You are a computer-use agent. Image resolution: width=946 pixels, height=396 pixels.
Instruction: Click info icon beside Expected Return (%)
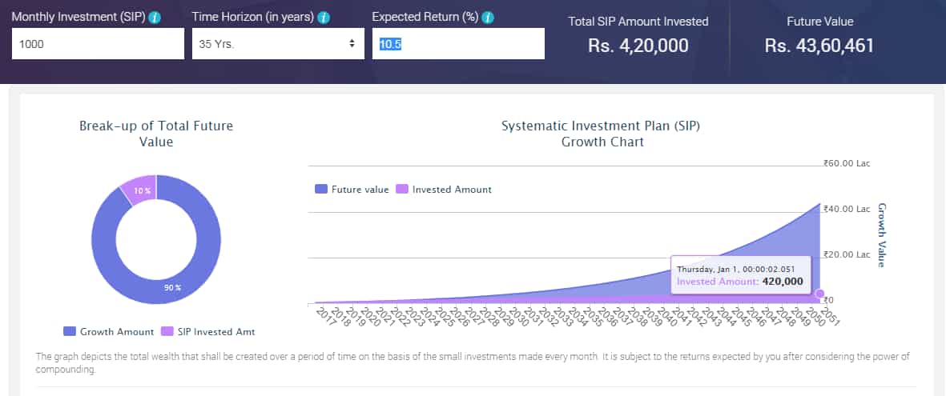[488, 18]
